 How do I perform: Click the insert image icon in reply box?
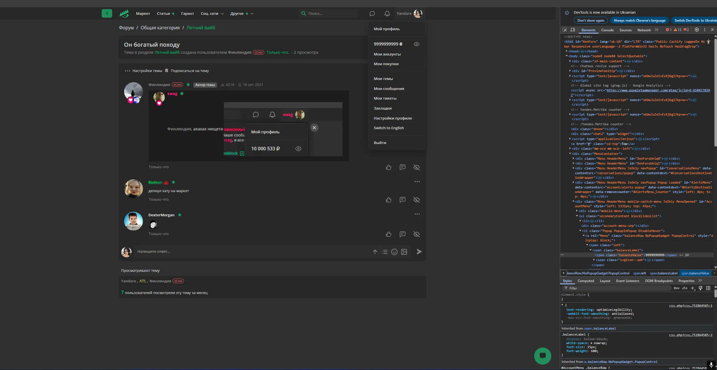click(x=404, y=252)
